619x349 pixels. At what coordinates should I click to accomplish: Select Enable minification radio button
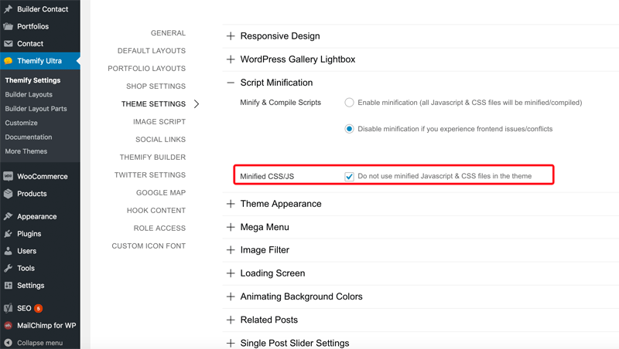(349, 103)
